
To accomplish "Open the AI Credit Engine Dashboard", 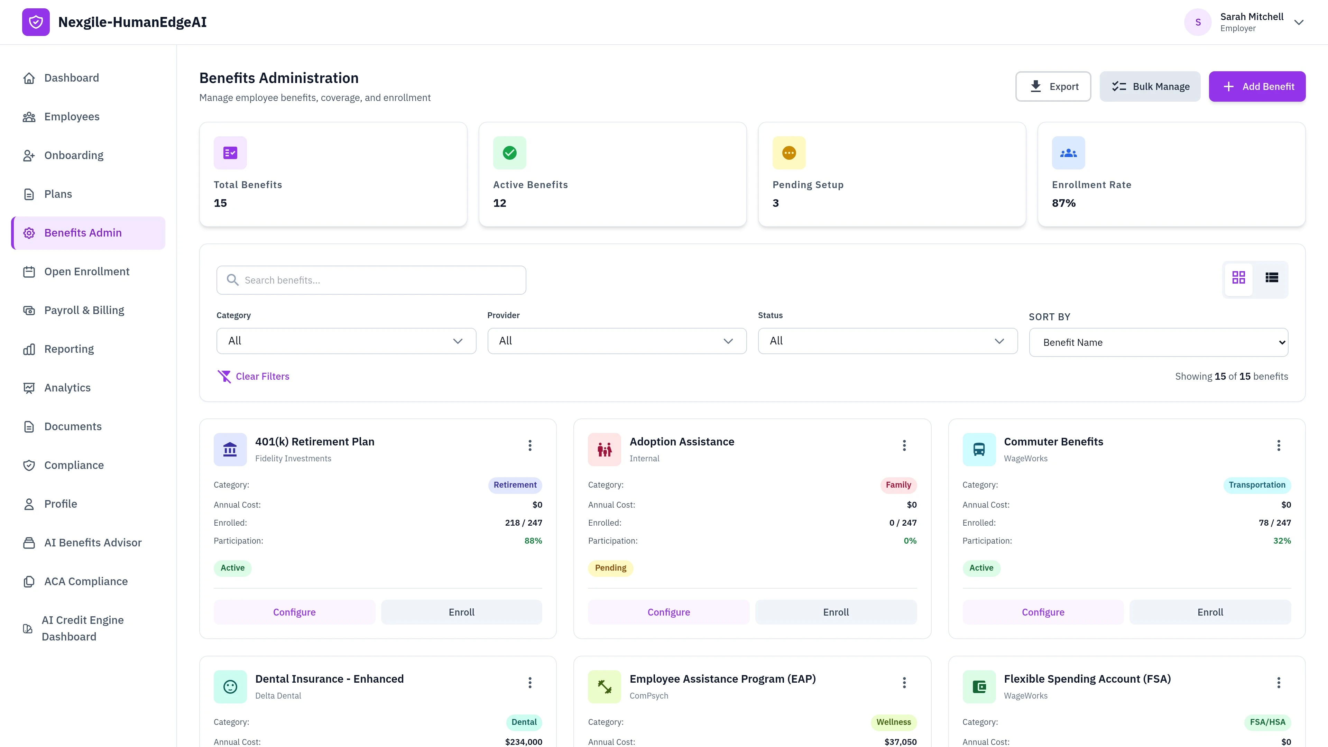I will pyautogui.click(x=83, y=628).
